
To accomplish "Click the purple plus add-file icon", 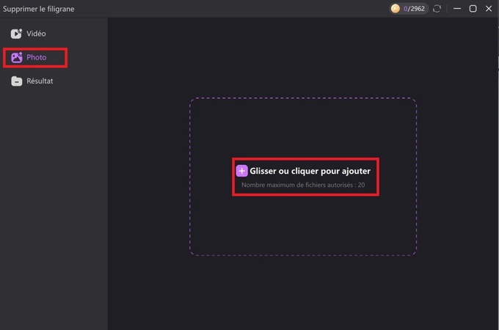I will (241, 171).
